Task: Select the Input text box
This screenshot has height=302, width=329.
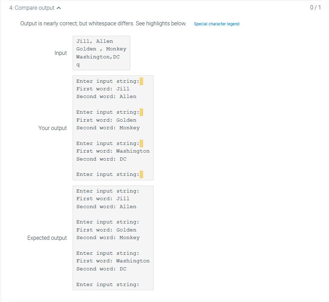Action: pos(101,53)
